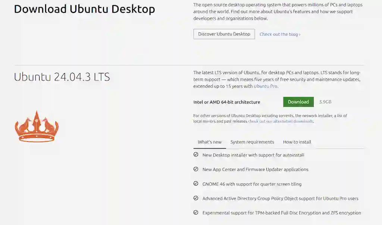Screen dimensions: 382x225
Task: Click the checkmark icon beside Active Directory support
Action: point(196,198)
